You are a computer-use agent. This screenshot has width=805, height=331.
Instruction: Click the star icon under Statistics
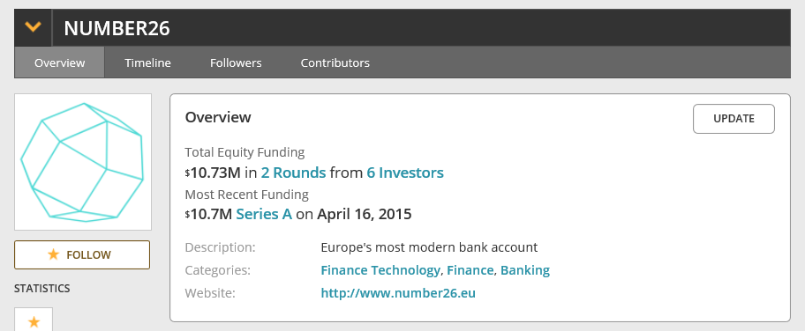pyautogui.click(x=34, y=321)
